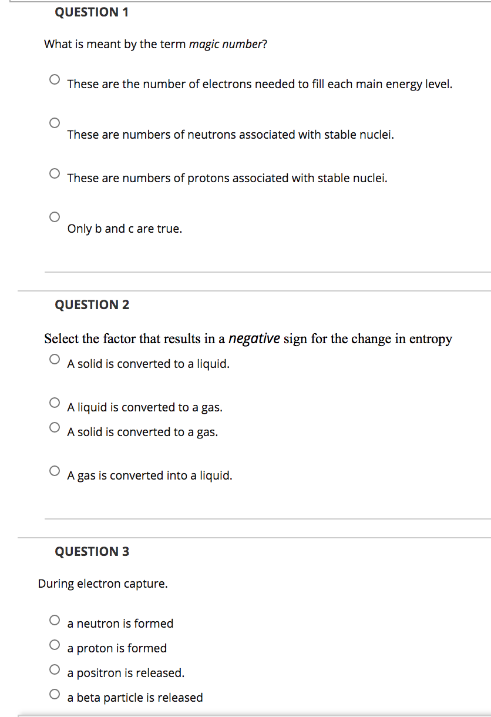Viewport: 491px width, 717px height.
Task: Choose "a beta particle is released"
Action: pos(54,693)
